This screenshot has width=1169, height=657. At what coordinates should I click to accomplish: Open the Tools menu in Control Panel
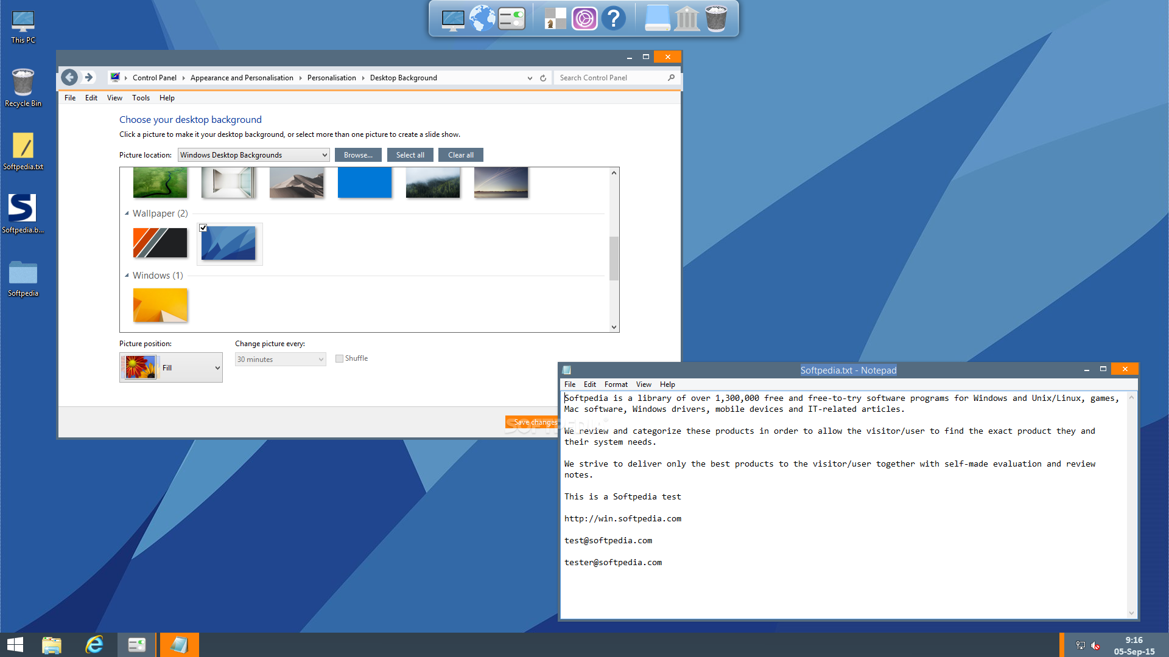(141, 98)
